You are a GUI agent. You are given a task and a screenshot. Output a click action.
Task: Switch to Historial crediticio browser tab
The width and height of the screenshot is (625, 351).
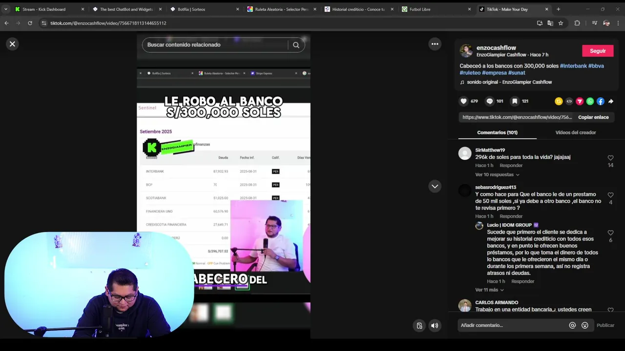[358, 9]
